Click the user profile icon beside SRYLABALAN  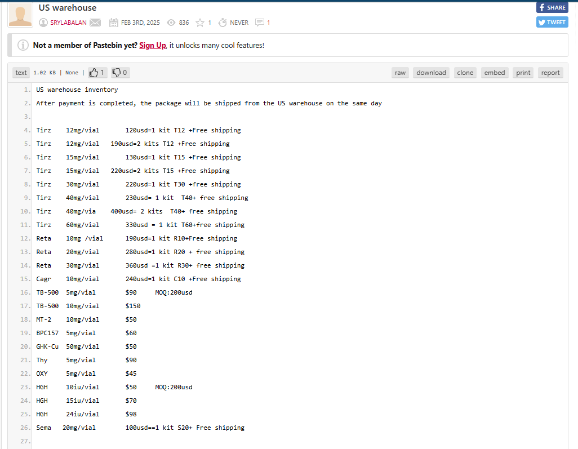click(43, 23)
